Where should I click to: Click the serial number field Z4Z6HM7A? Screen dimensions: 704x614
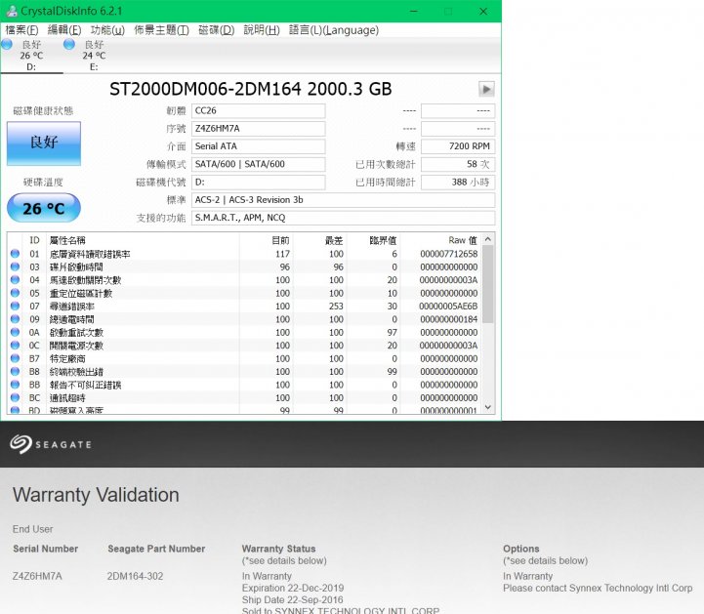(258, 129)
